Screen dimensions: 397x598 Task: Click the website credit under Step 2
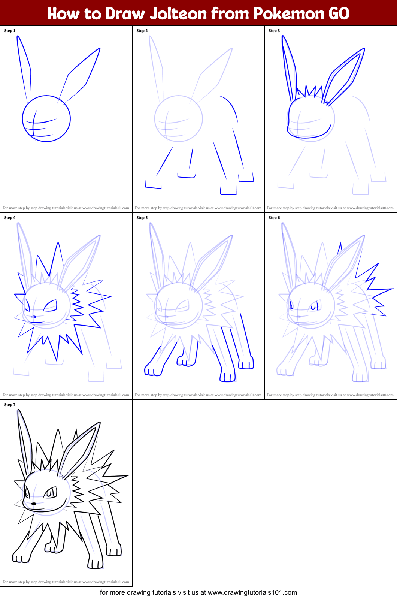coord(198,208)
